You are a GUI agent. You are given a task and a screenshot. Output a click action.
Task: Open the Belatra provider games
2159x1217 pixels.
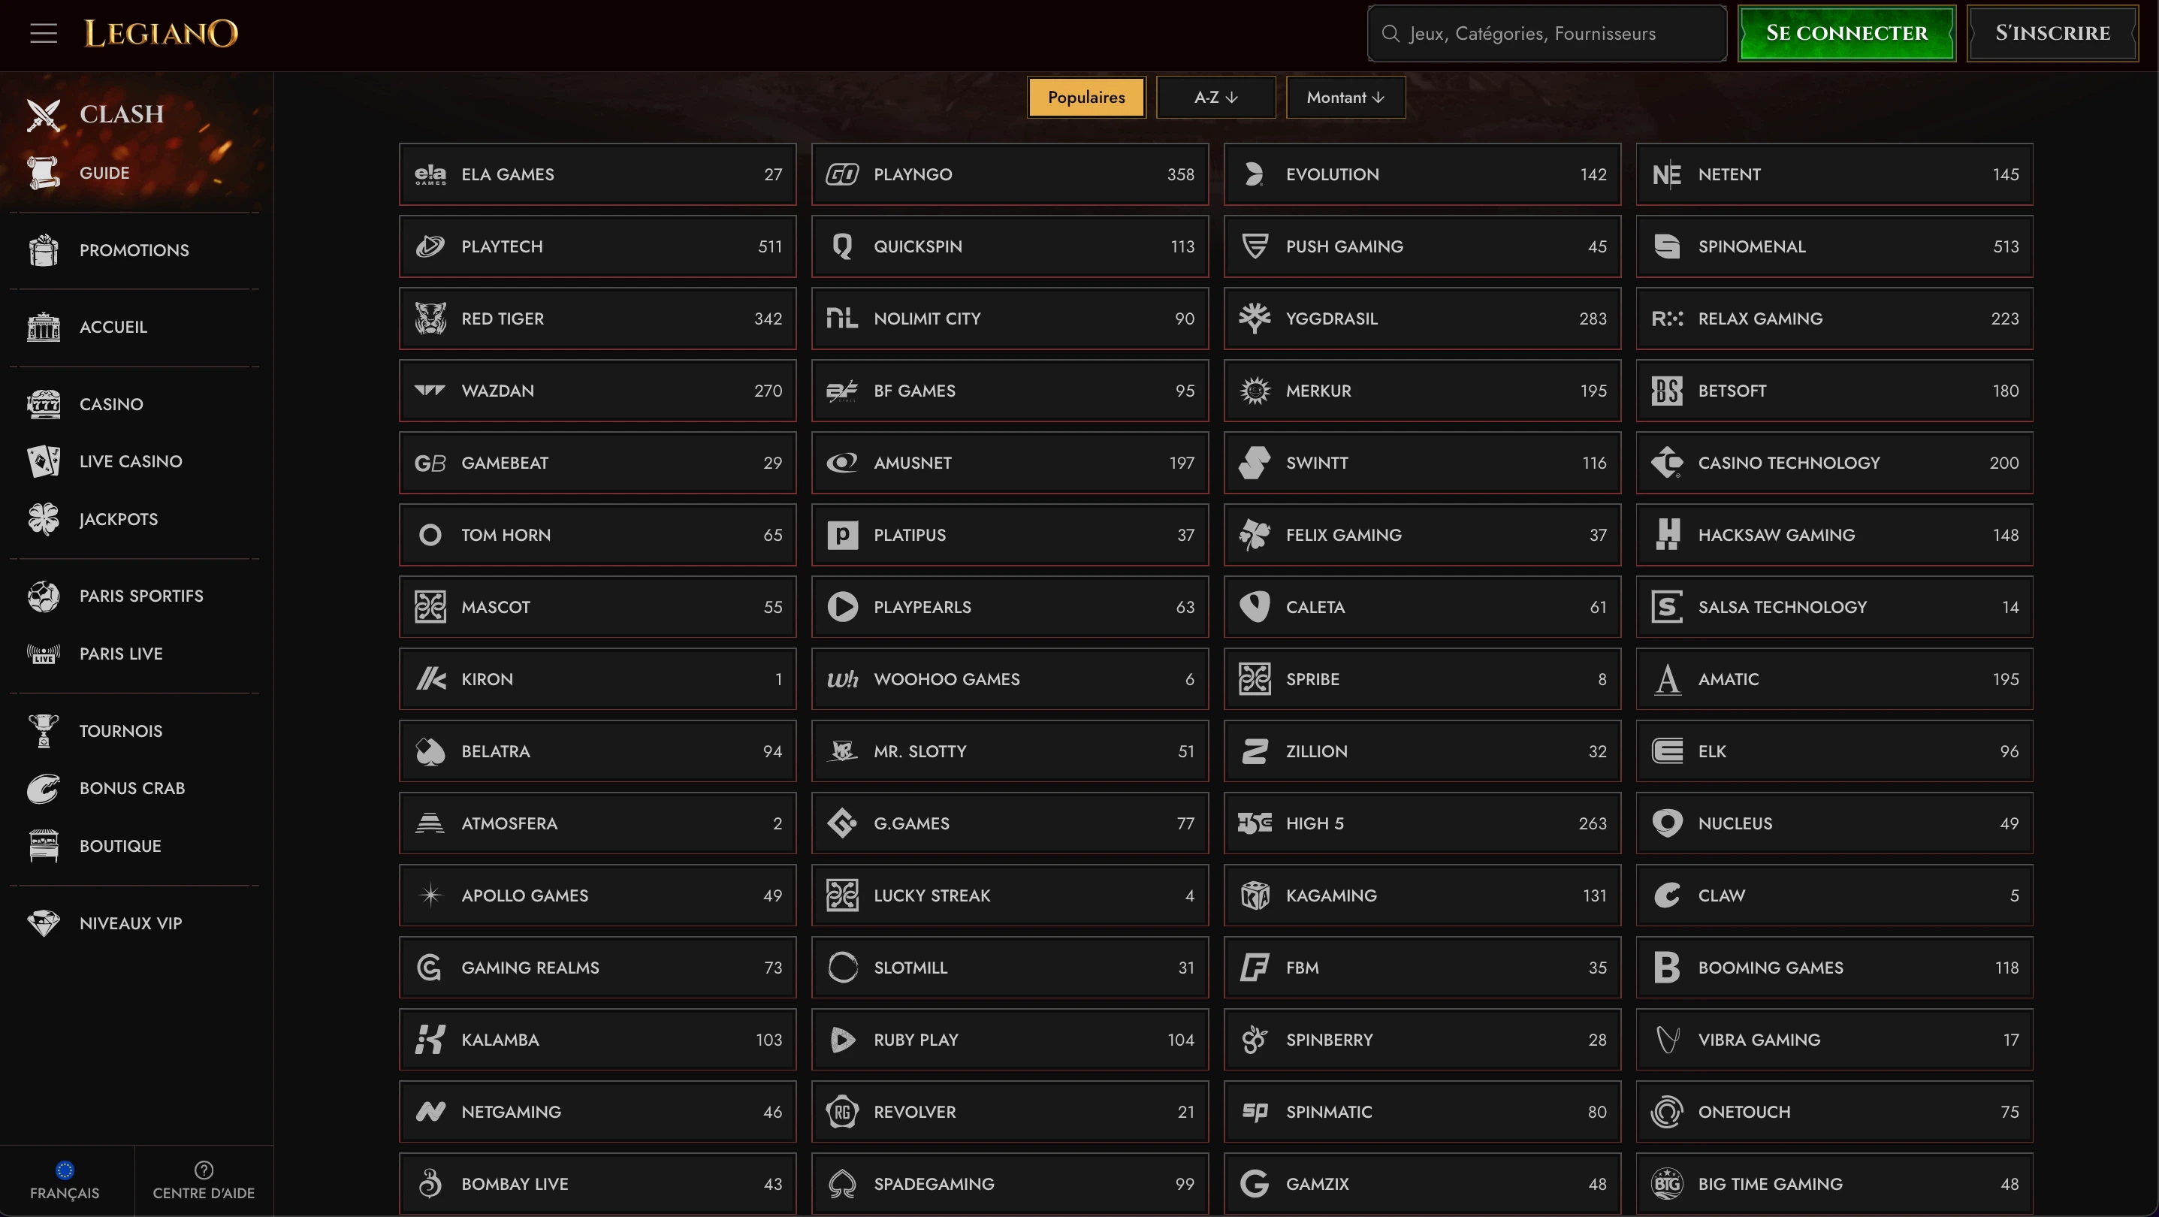coord(597,751)
